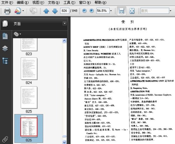Go to next page with down arrow
Viewport: 175px width, 144px height.
(x=55, y=11)
